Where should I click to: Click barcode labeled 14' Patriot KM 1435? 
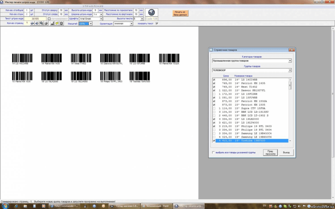pyautogui.click(x=51, y=58)
